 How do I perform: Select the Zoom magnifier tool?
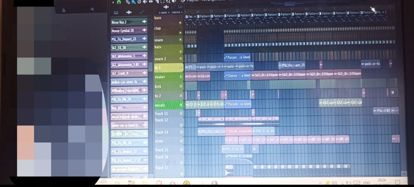click(168, 2)
